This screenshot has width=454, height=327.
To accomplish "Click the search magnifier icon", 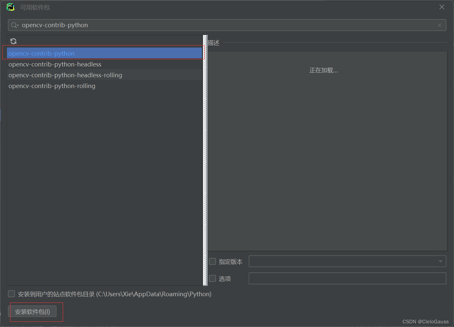I will point(14,25).
